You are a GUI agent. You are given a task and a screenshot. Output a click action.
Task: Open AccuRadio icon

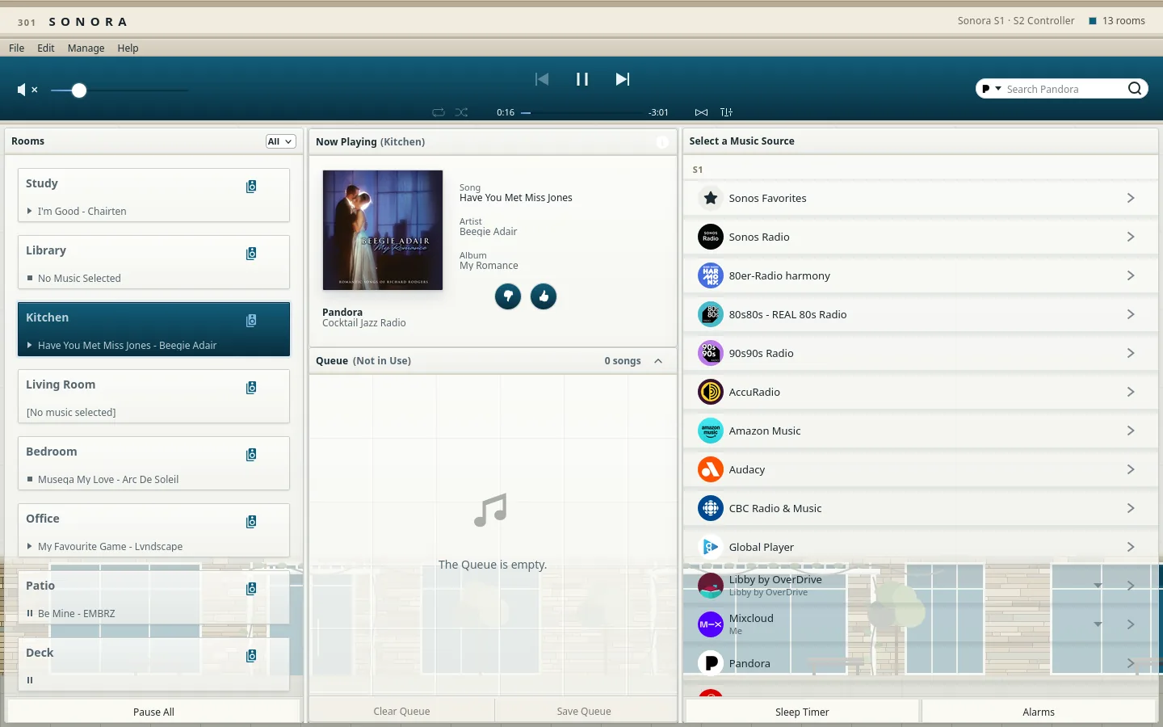(x=711, y=392)
